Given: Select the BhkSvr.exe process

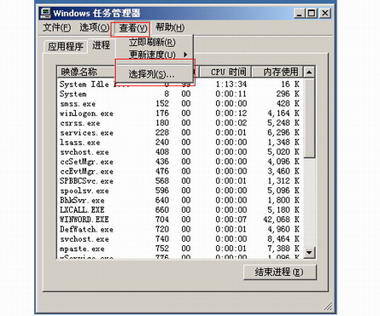Looking at the screenshot, I should (180, 201).
